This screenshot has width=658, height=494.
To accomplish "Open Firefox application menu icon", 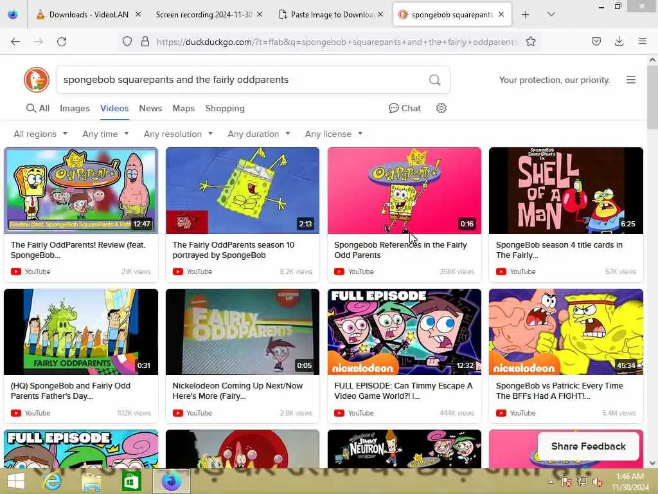I will [x=642, y=41].
